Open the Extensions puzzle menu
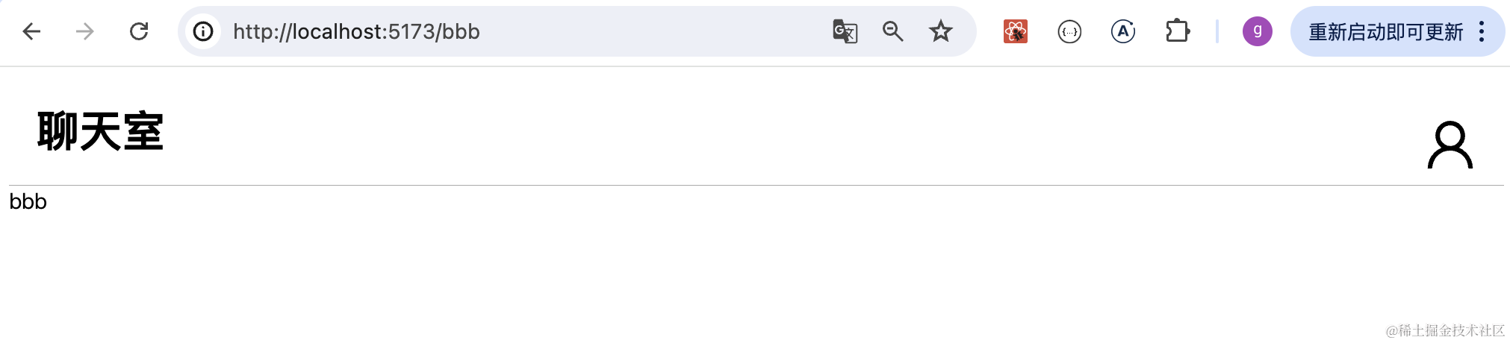This screenshot has height=343, width=1510. [x=1177, y=31]
